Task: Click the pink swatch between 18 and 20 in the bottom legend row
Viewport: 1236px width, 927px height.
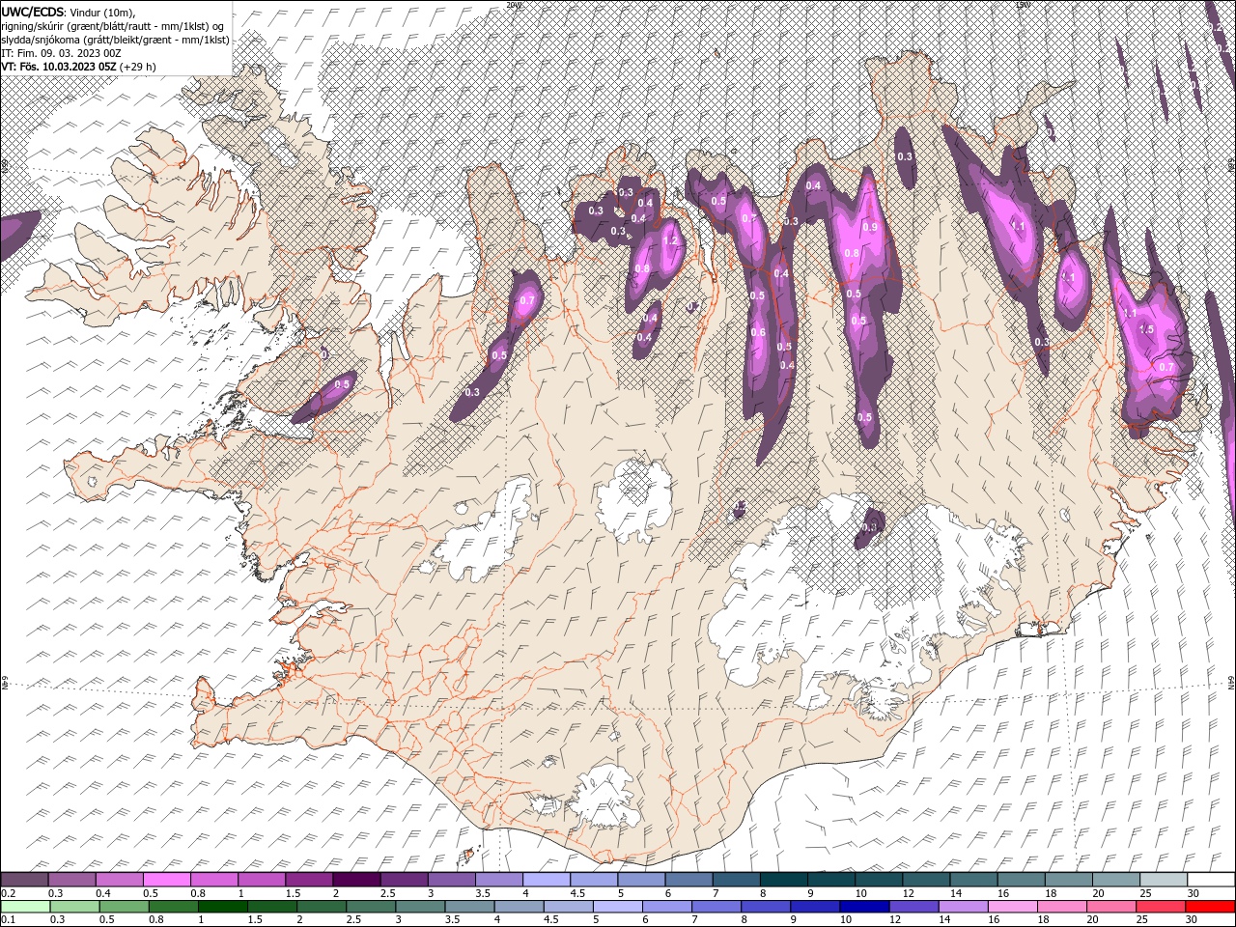Action: point(1063,907)
